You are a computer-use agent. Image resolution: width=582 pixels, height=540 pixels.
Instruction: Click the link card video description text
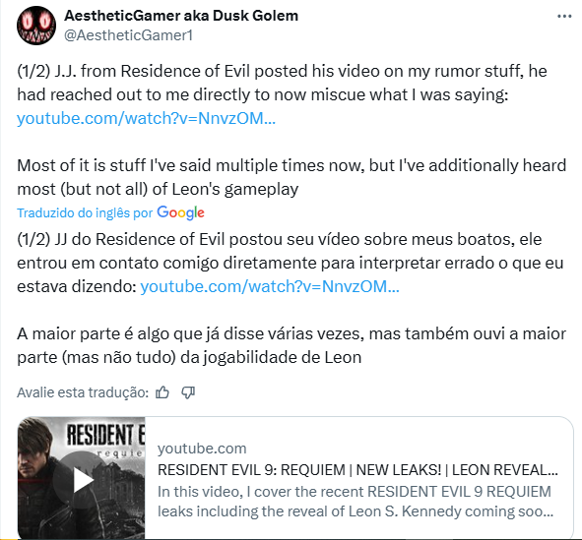tap(356, 502)
